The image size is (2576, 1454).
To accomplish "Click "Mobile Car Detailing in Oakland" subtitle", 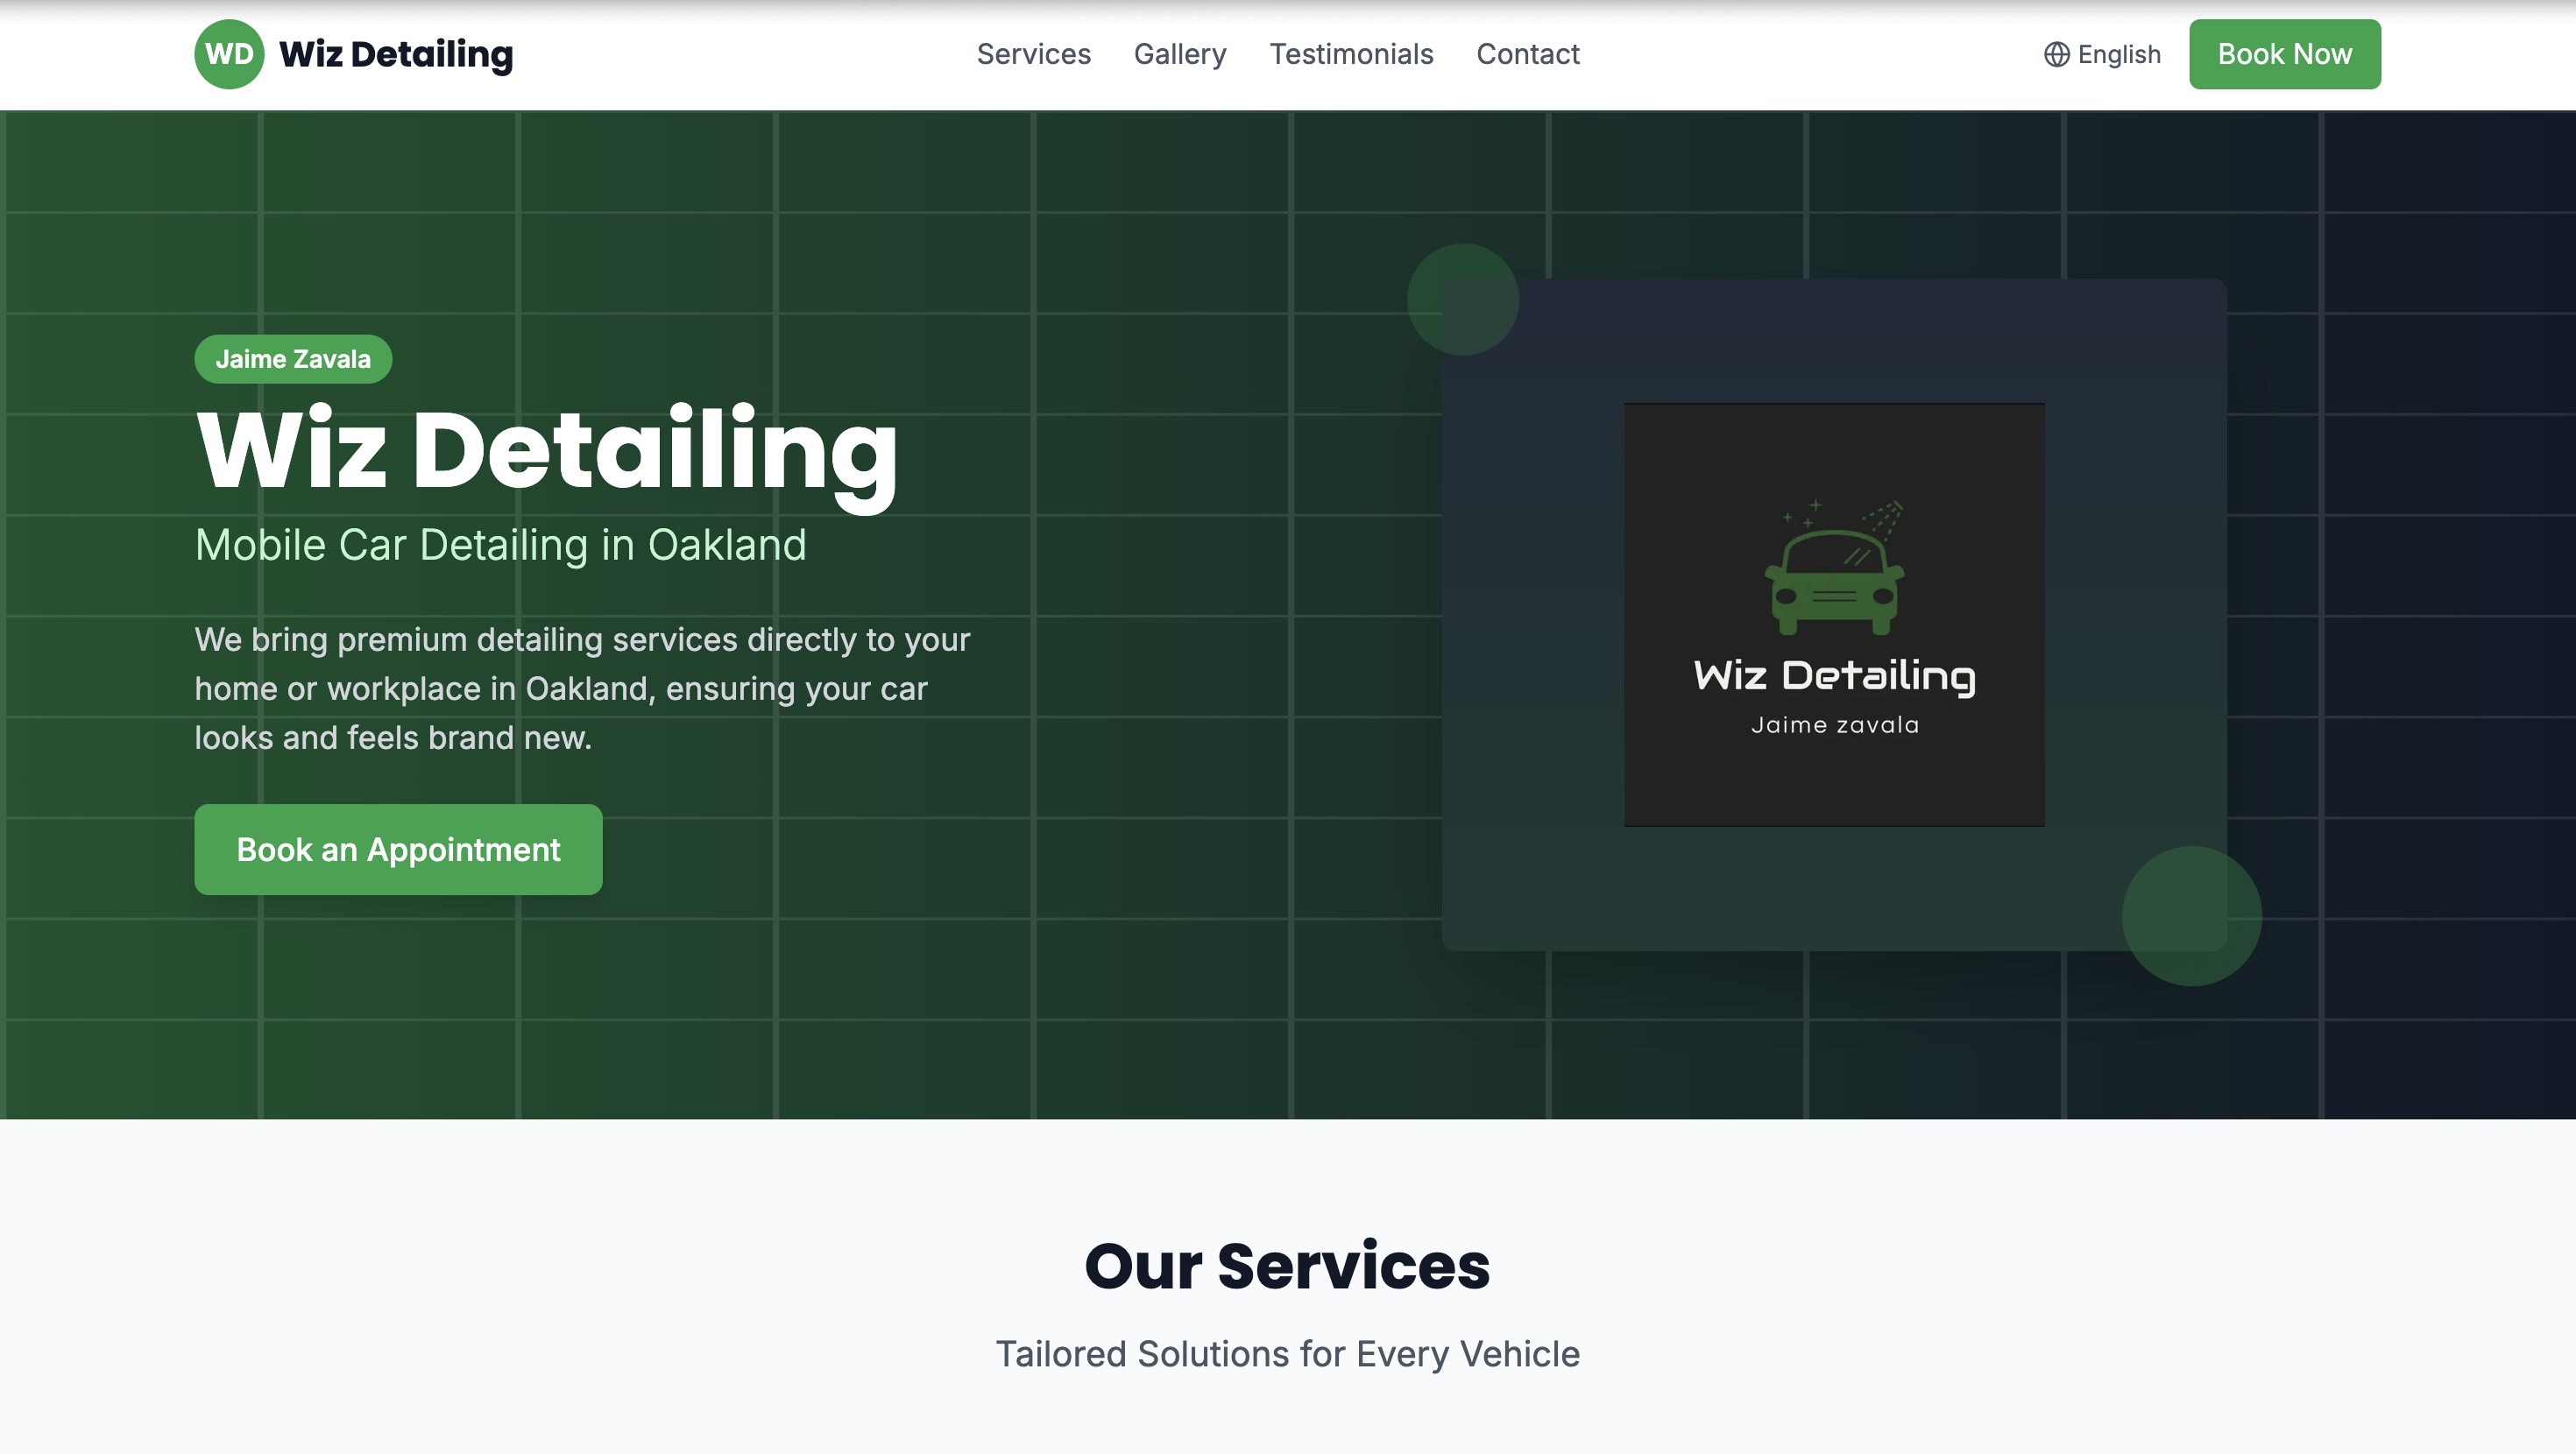I will click(x=500, y=545).
